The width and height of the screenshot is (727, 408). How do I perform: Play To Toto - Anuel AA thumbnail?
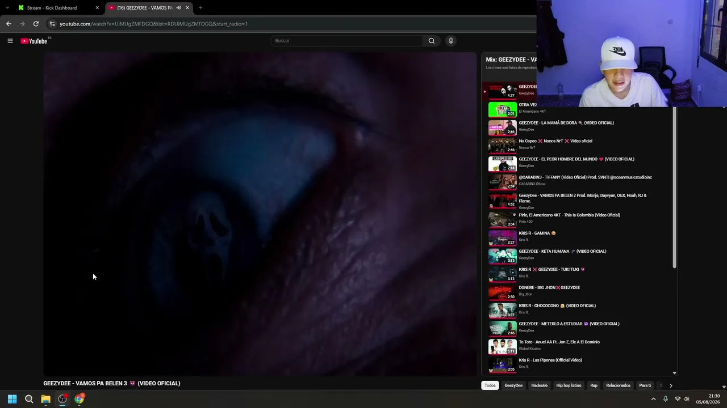pos(503,346)
